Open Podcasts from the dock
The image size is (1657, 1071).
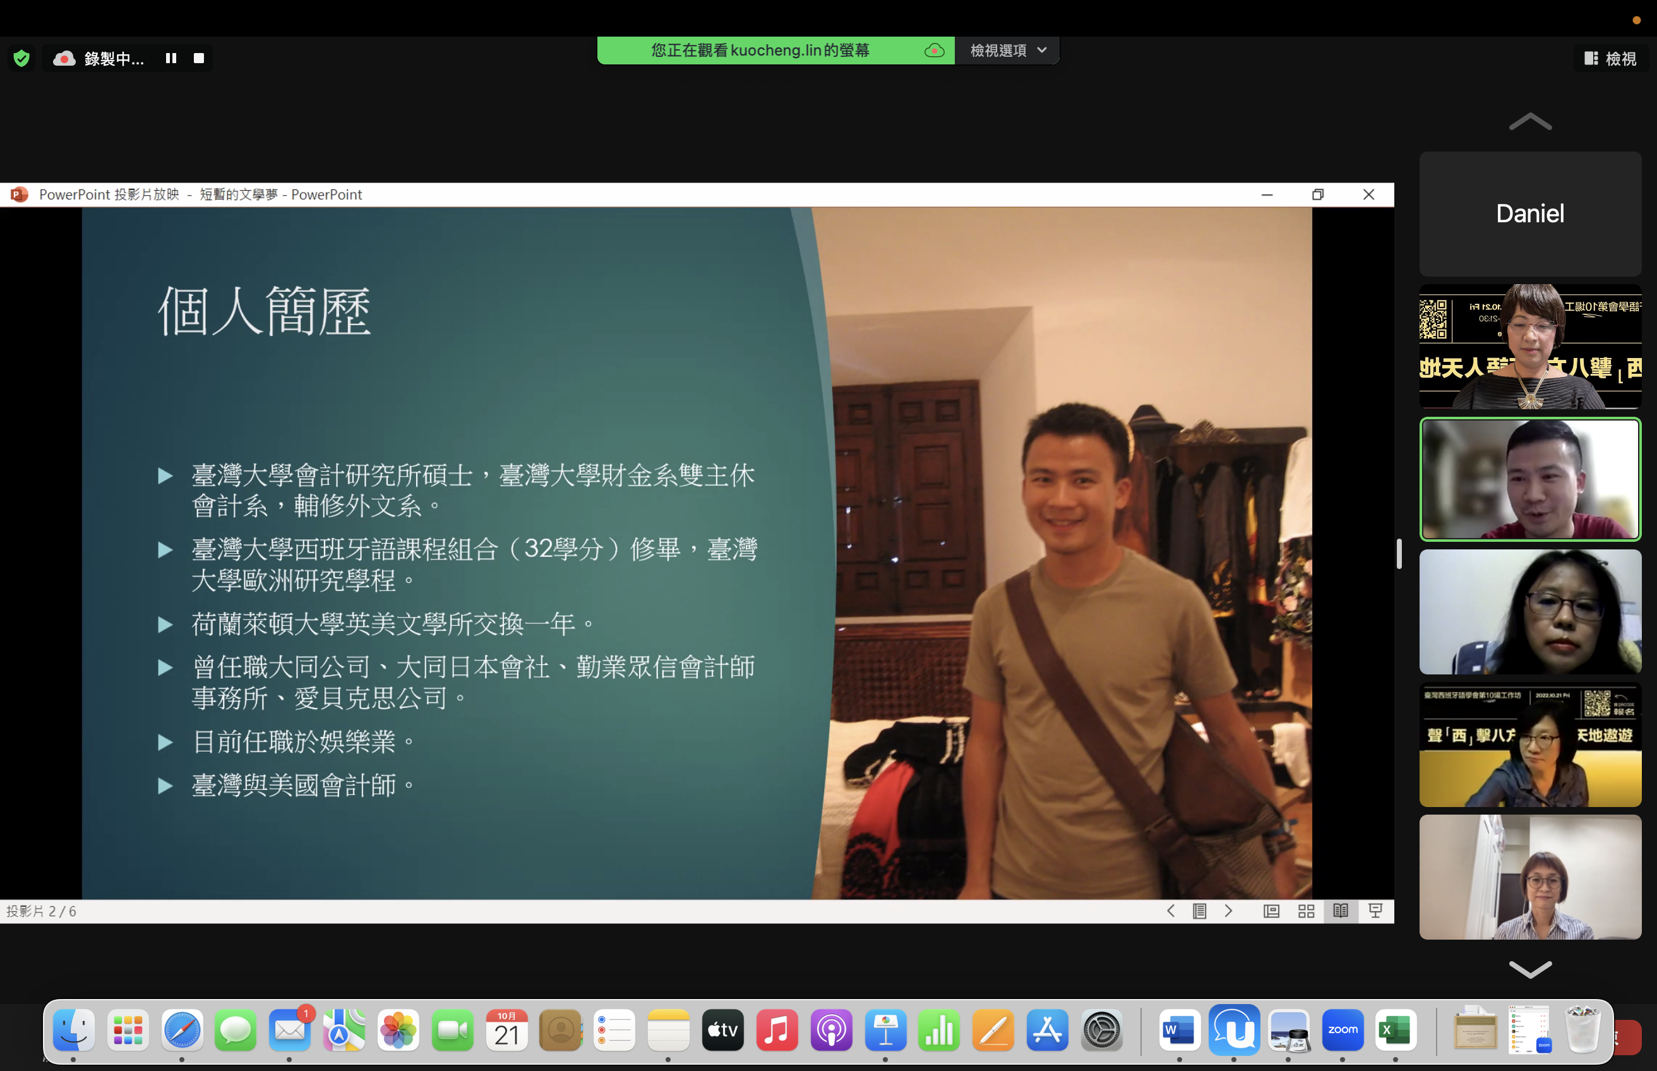(x=831, y=1030)
